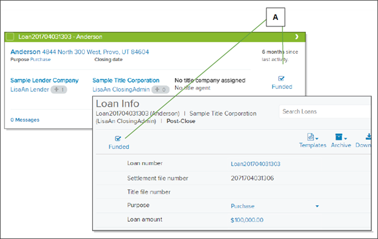Open the Archive dropdown caret
This screenshot has width=378, height=239.
coord(345,139)
